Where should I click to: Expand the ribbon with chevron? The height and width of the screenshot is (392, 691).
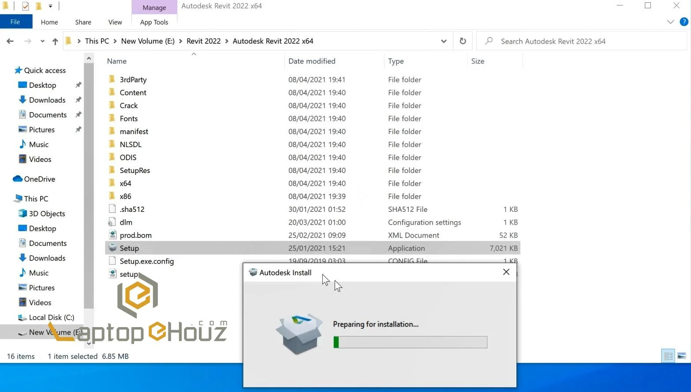(670, 22)
